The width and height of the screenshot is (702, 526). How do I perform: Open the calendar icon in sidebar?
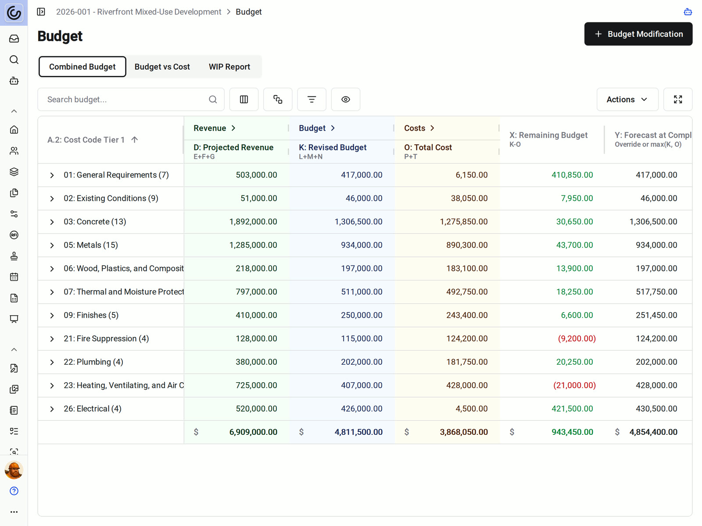[x=14, y=277]
